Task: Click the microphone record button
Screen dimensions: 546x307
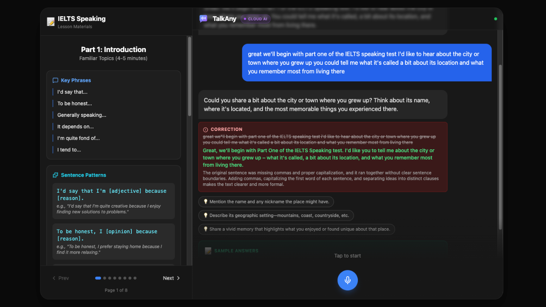Action: 348,280
